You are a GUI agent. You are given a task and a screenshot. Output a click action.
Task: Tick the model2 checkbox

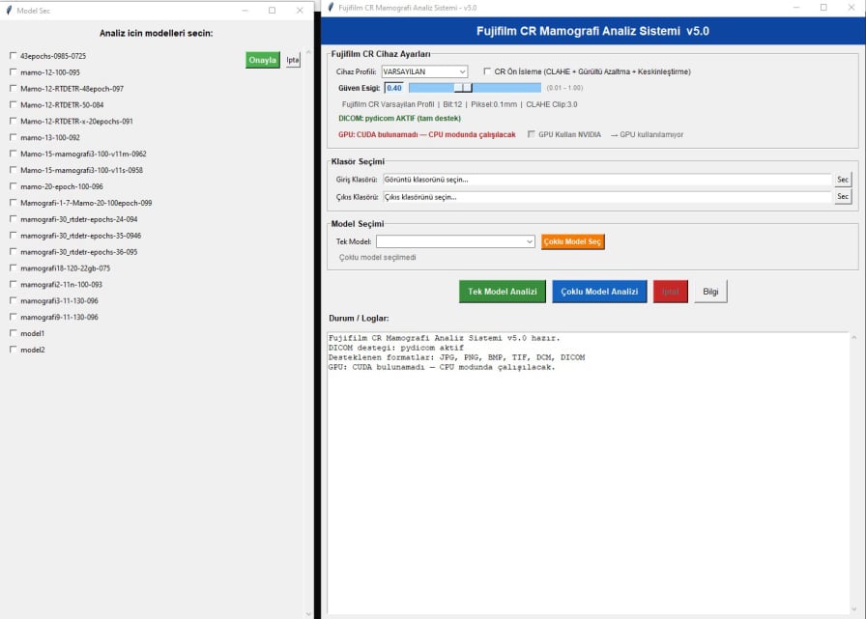tap(13, 350)
